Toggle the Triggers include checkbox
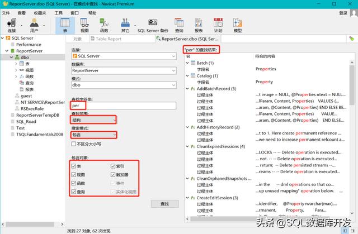 point(113,175)
